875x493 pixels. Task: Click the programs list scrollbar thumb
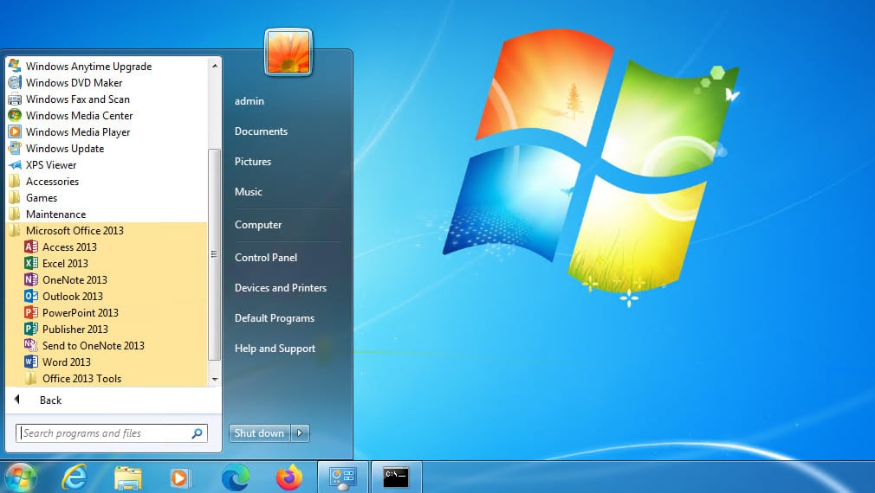[x=214, y=254]
